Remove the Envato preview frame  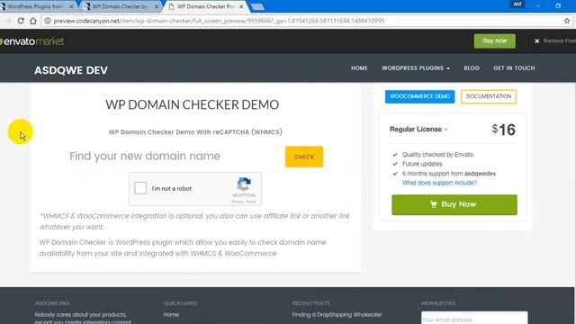(555, 41)
